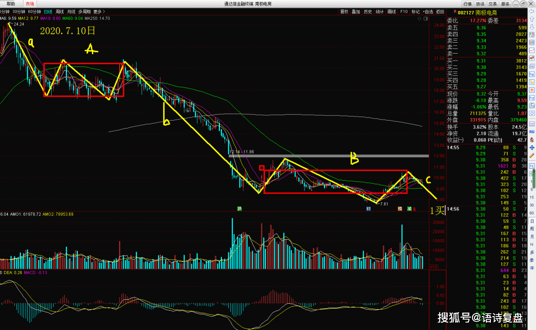The height and width of the screenshot is (330, 536).
Task: Open the 帮助 help menu
Action: (x=10, y=3)
